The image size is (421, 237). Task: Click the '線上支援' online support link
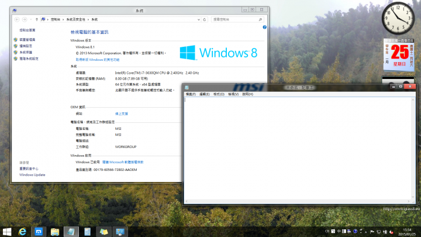(122, 114)
